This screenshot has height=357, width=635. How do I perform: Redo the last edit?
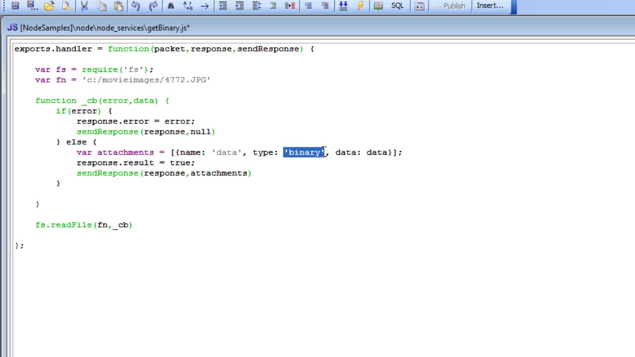(153, 6)
